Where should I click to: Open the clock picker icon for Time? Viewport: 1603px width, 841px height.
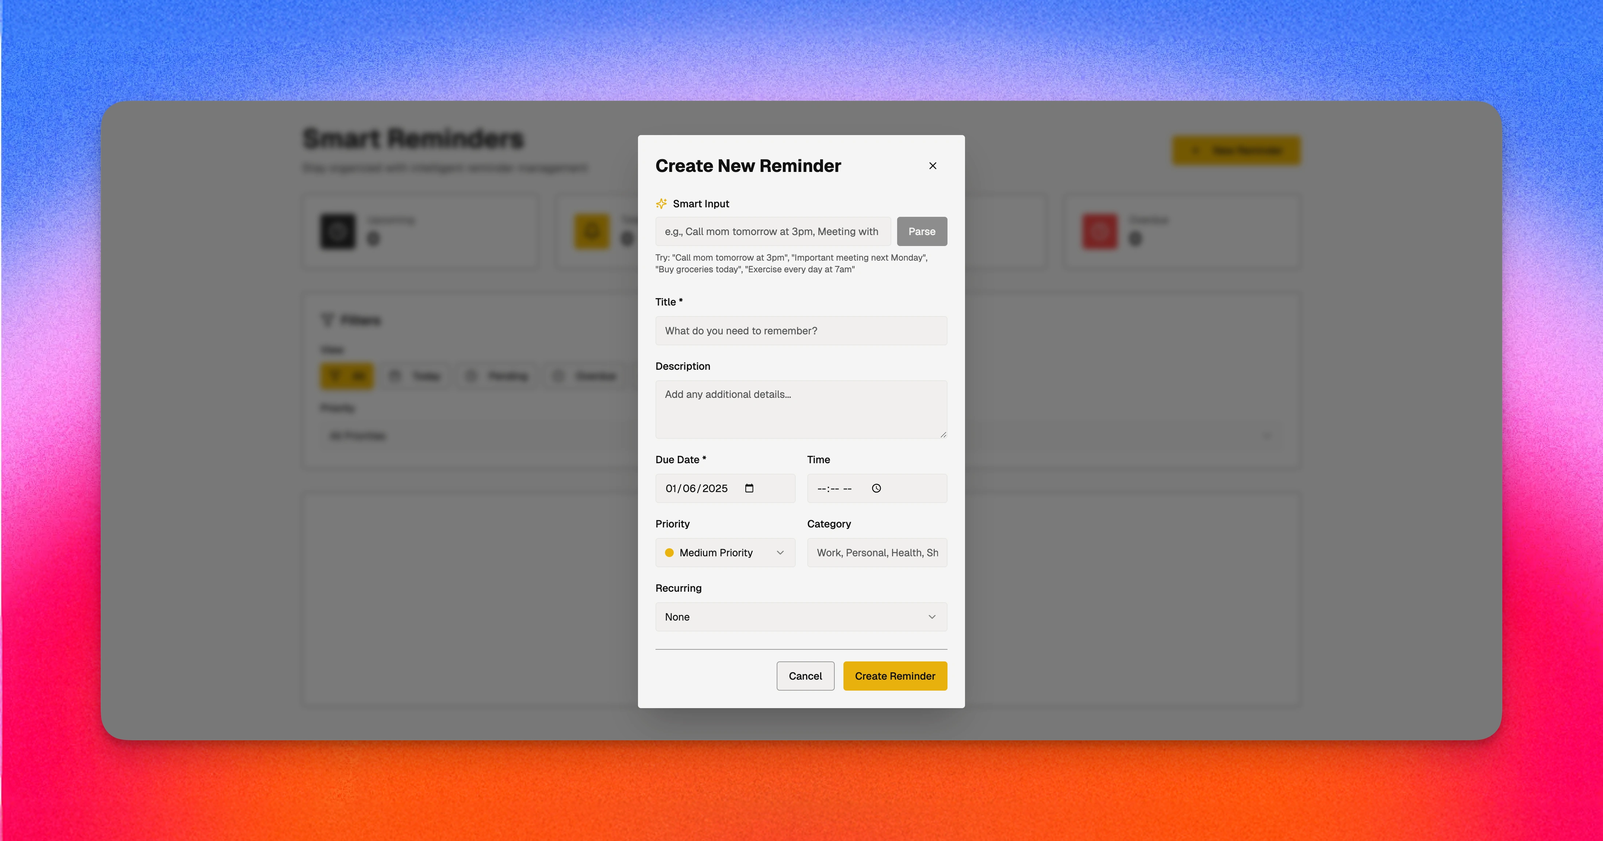tap(876, 489)
